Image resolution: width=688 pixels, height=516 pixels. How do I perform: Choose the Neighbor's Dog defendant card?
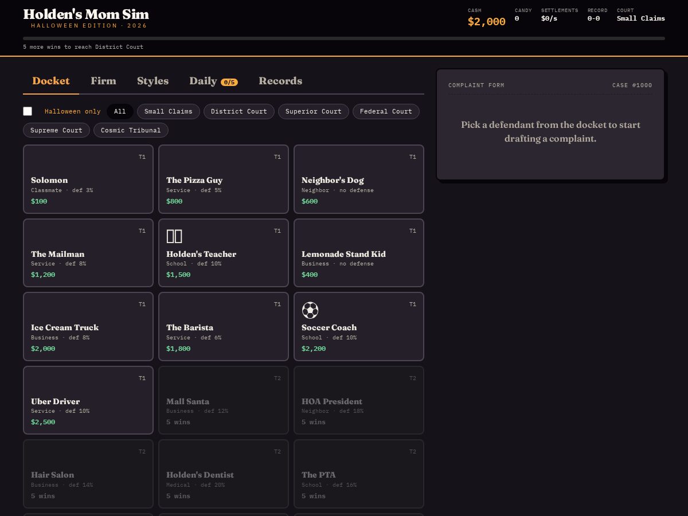click(359, 179)
